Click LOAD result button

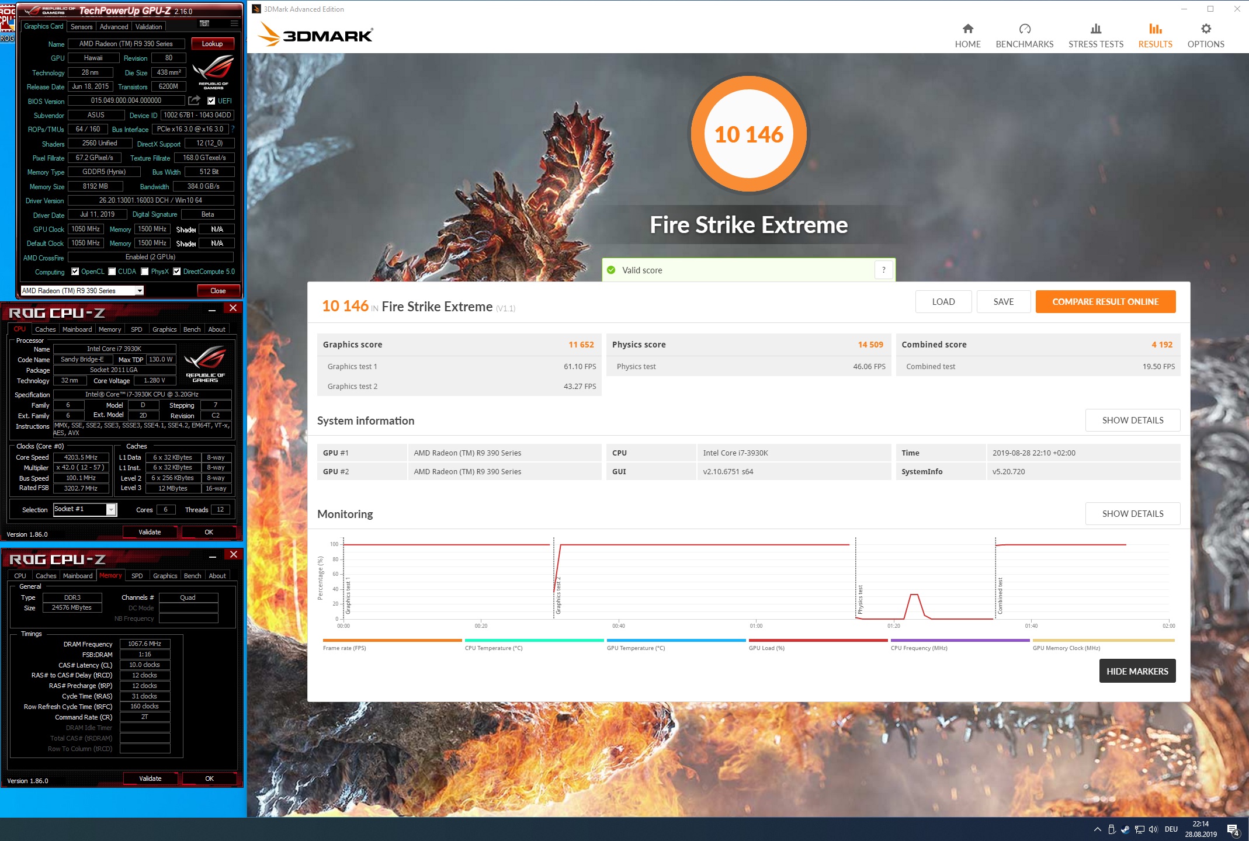(x=943, y=302)
